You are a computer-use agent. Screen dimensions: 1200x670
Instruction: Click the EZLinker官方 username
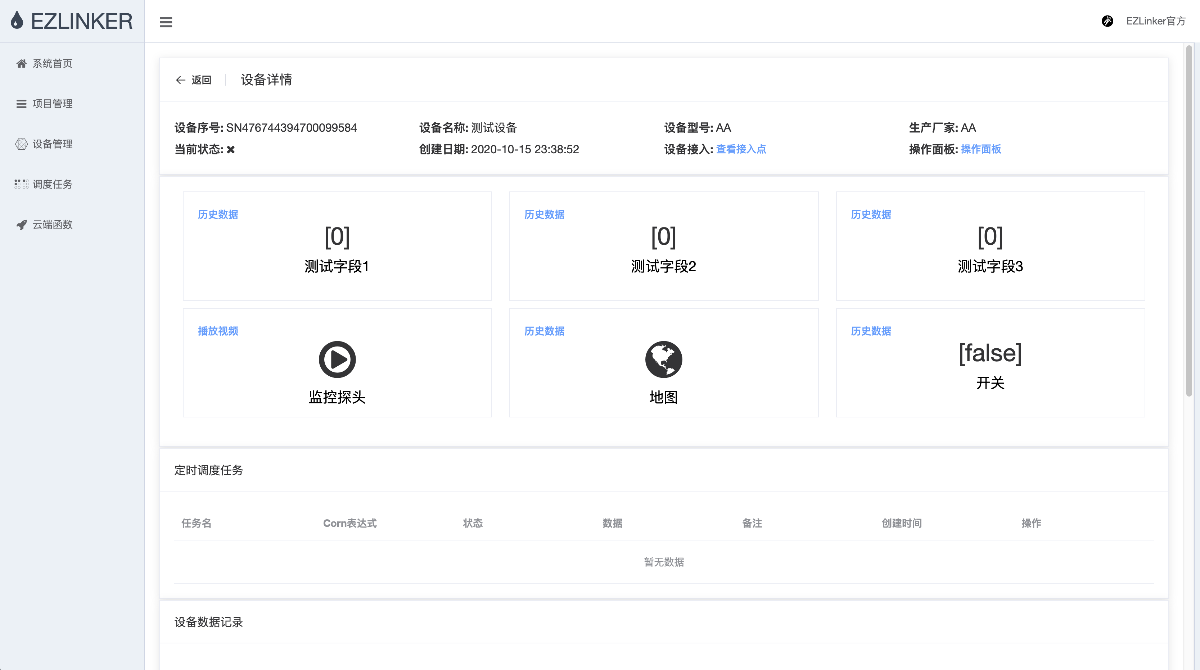tap(1156, 21)
